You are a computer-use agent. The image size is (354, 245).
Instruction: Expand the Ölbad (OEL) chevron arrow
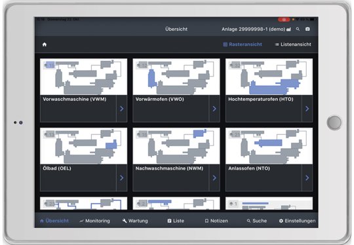click(x=122, y=178)
